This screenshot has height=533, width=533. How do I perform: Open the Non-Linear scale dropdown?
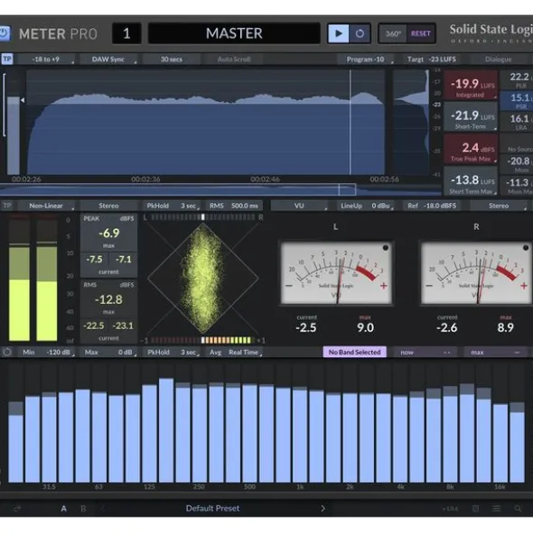pos(46,206)
